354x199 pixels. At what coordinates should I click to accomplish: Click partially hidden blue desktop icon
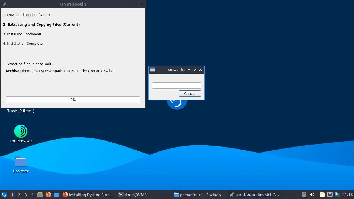(177, 105)
